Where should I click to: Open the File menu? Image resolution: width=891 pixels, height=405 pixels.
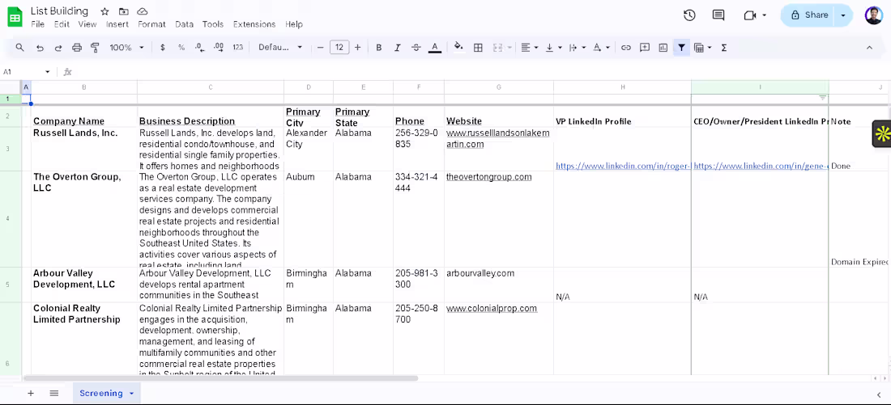click(37, 24)
